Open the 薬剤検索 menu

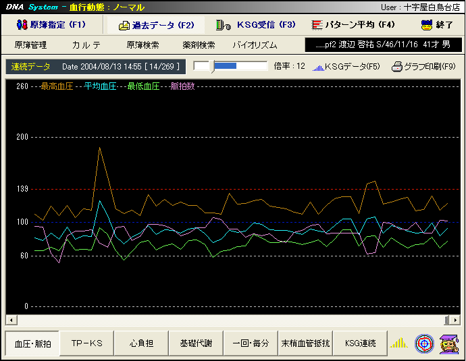point(199,45)
